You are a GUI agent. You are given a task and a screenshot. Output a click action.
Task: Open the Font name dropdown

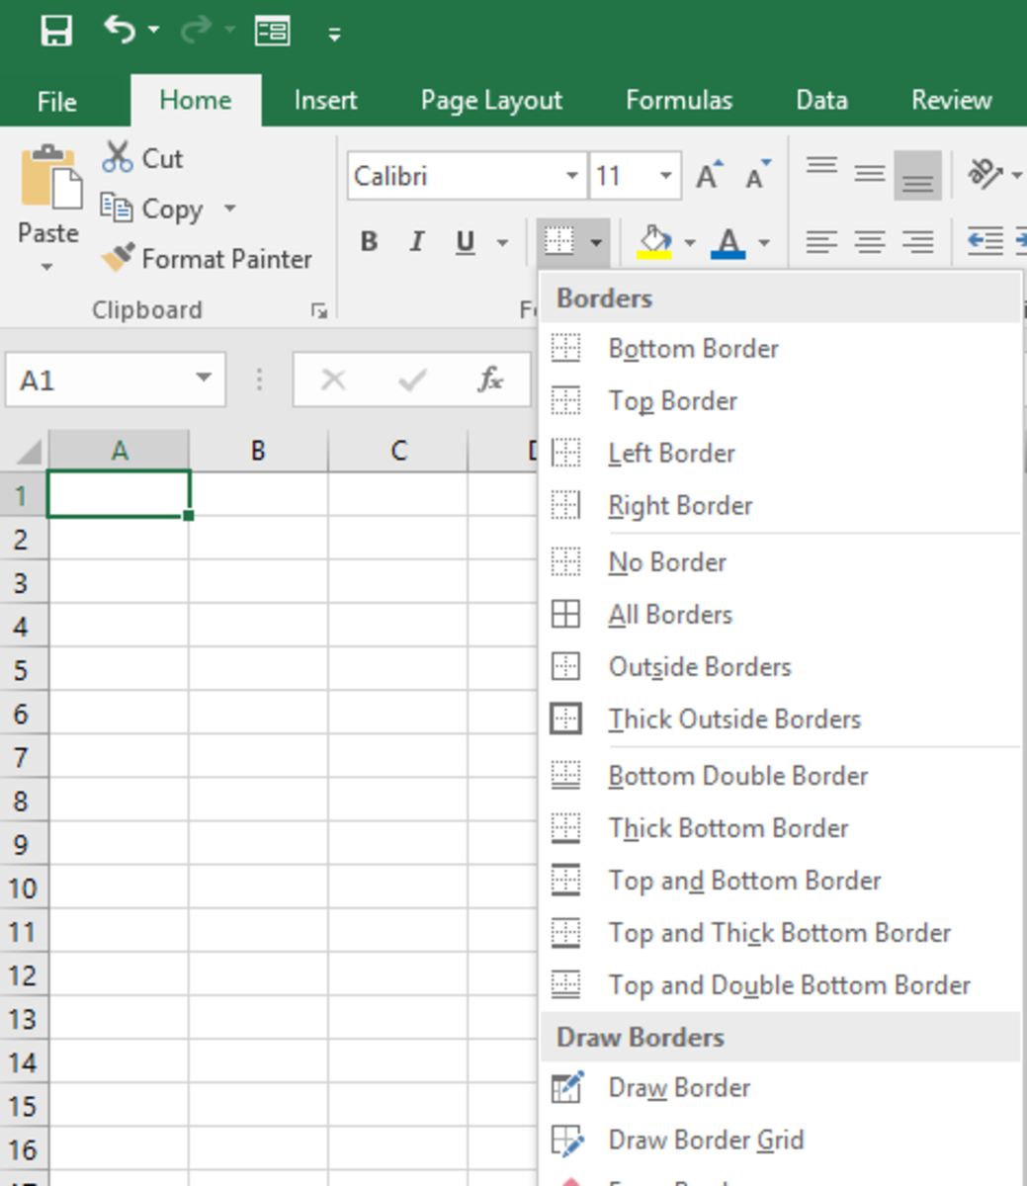click(572, 176)
